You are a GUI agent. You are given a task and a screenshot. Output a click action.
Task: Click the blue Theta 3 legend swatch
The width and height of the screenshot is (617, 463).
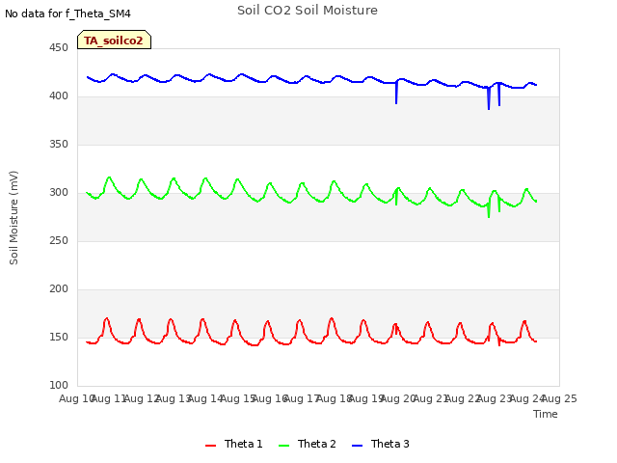357,446
